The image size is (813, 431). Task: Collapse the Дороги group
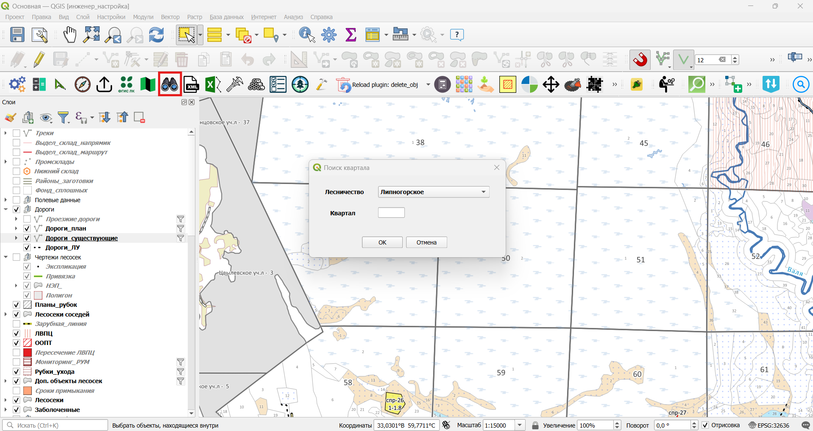tap(6, 209)
